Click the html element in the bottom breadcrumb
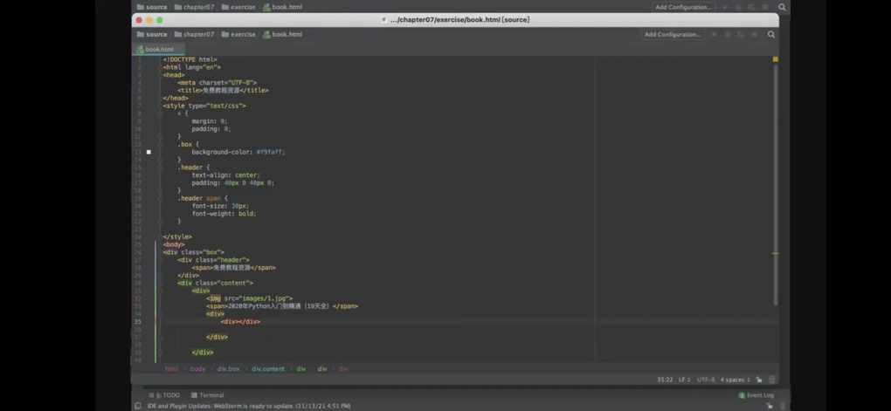Screen dimensions: 891x411 click(x=171, y=369)
